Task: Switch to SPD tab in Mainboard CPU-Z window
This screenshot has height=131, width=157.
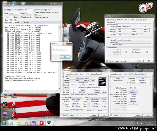Action: click(132, 20)
